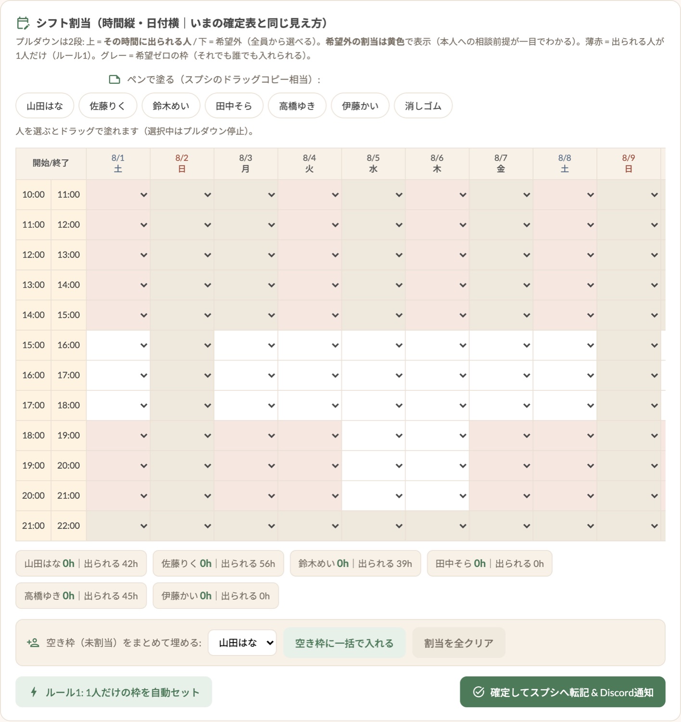Screen dimensions: 681x722
Task: Click the 8/9 日 column header
Action: pos(629,164)
